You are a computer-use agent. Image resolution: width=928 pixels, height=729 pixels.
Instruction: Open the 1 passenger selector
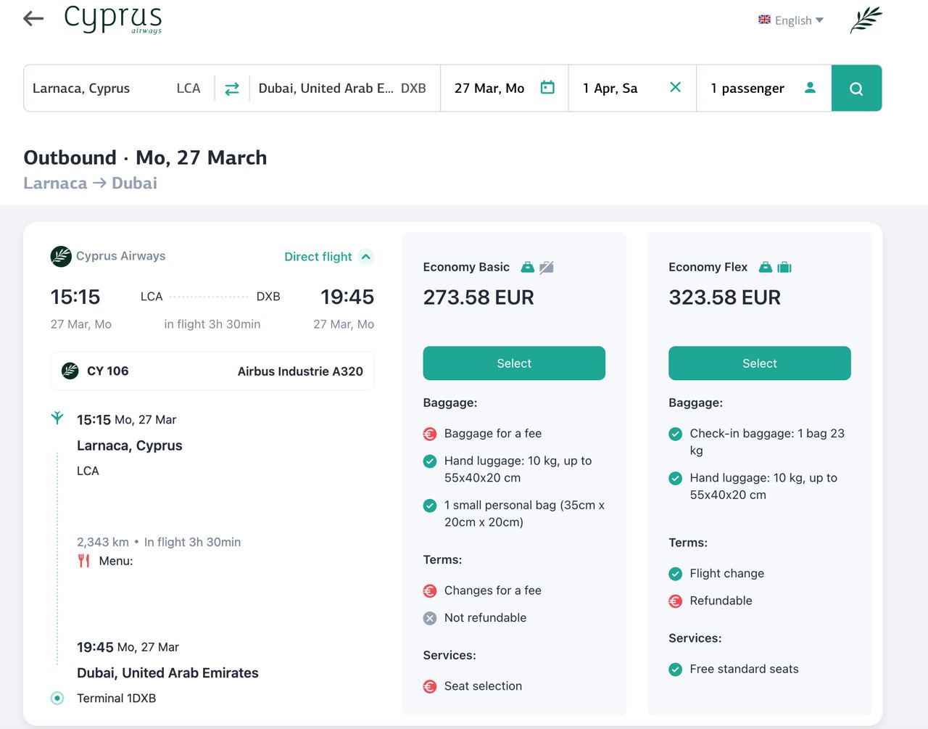click(747, 88)
